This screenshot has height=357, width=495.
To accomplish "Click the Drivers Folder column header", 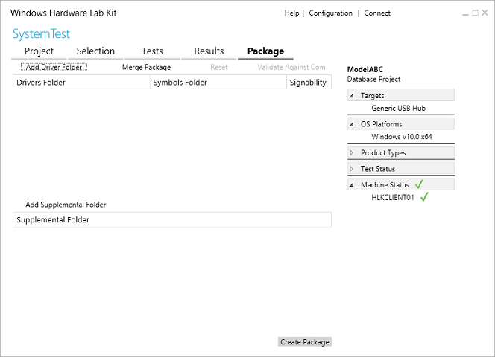I will pyautogui.click(x=82, y=83).
